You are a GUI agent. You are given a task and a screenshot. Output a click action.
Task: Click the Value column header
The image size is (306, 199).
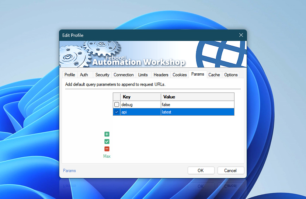(198, 97)
